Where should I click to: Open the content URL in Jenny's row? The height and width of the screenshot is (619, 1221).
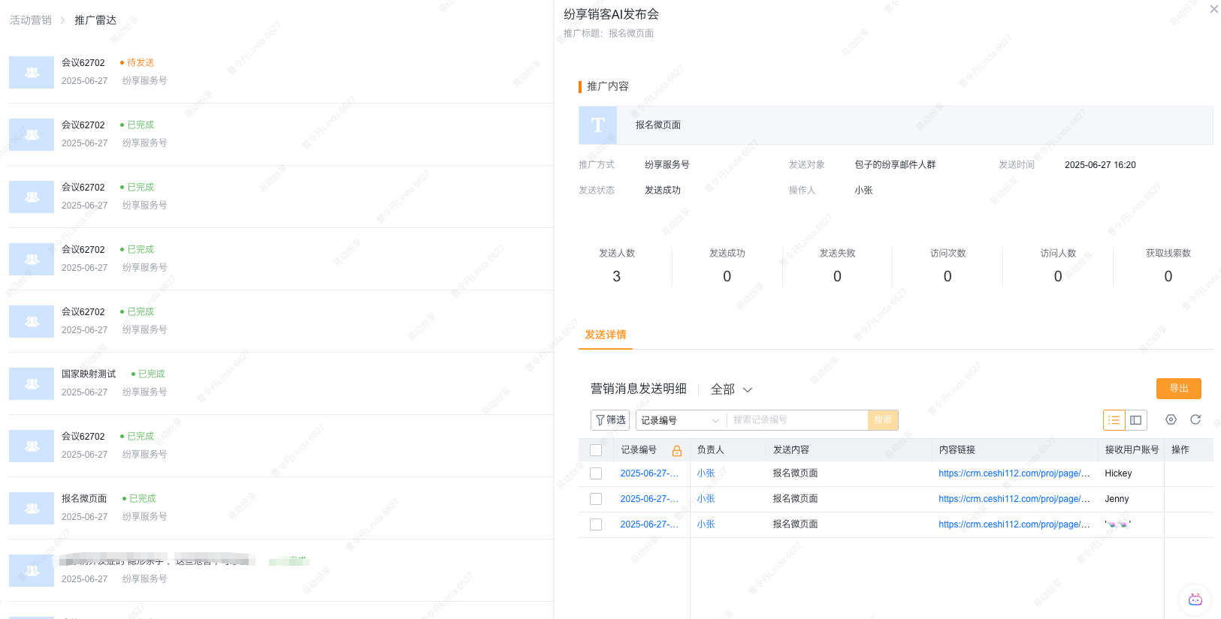[1014, 499]
